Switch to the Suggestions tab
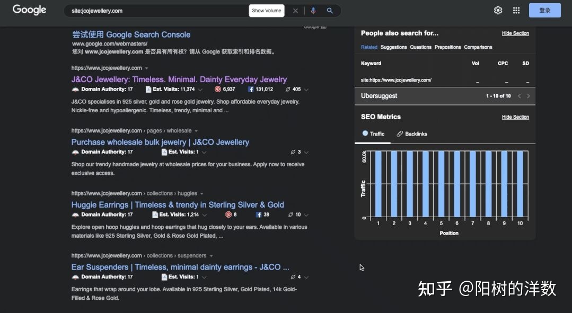Image resolution: width=572 pixels, height=313 pixels. point(394,47)
